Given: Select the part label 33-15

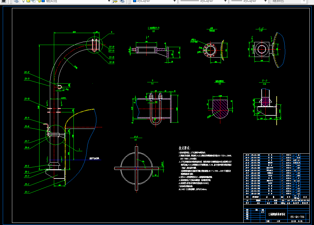Looking at the screenshot, I should pos(111,57).
